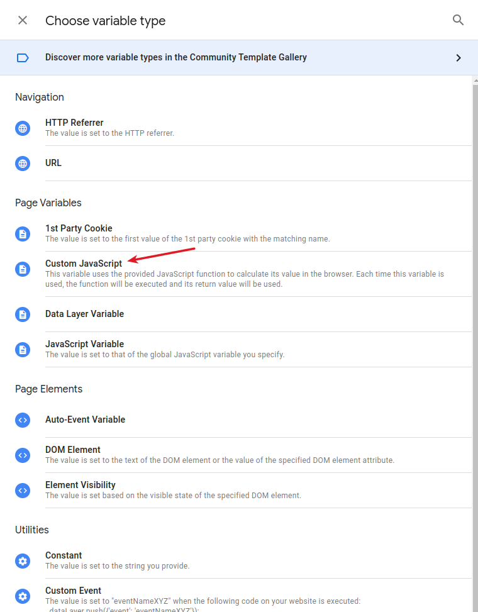Select the URL variable type
This screenshot has height=612, width=478.
[53, 163]
